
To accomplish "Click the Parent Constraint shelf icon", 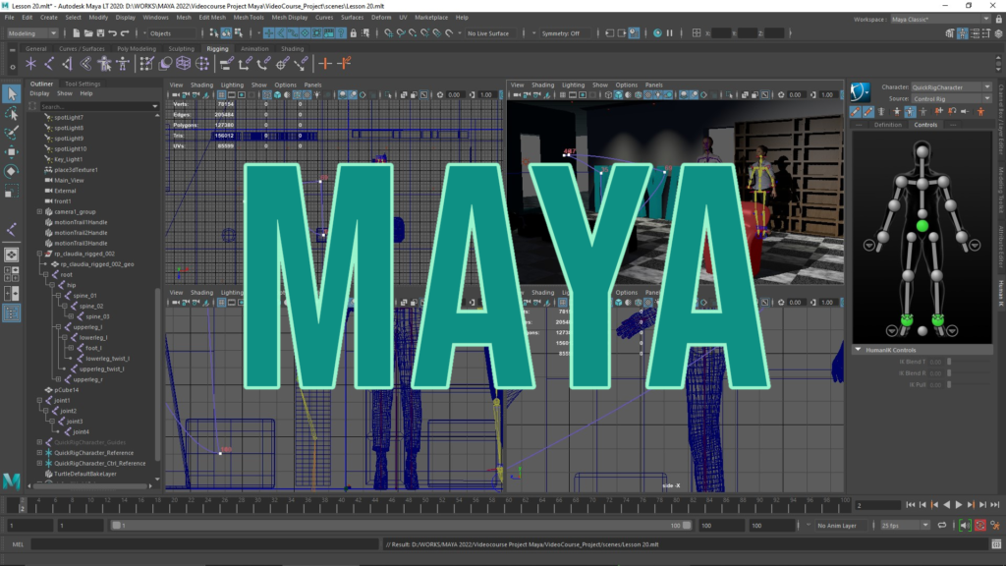I will pyautogui.click(x=226, y=64).
